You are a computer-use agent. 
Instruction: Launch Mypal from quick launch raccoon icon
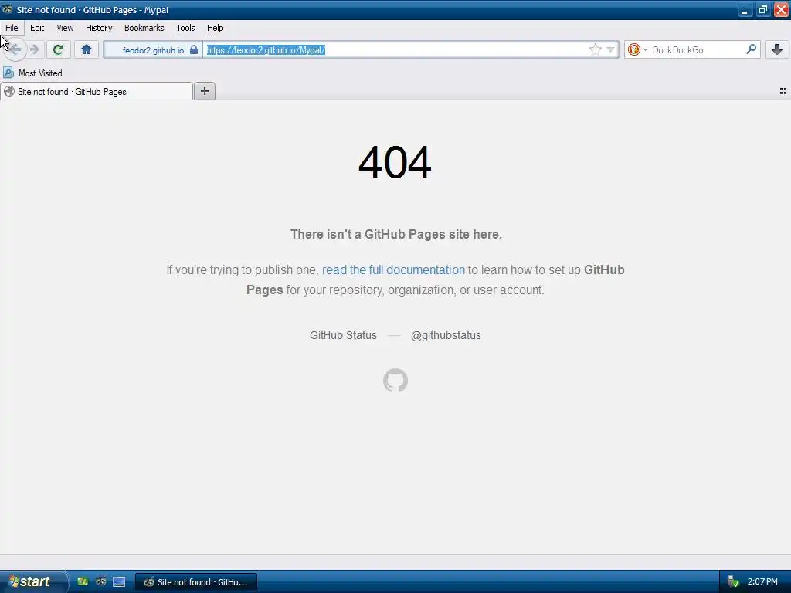(101, 581)
